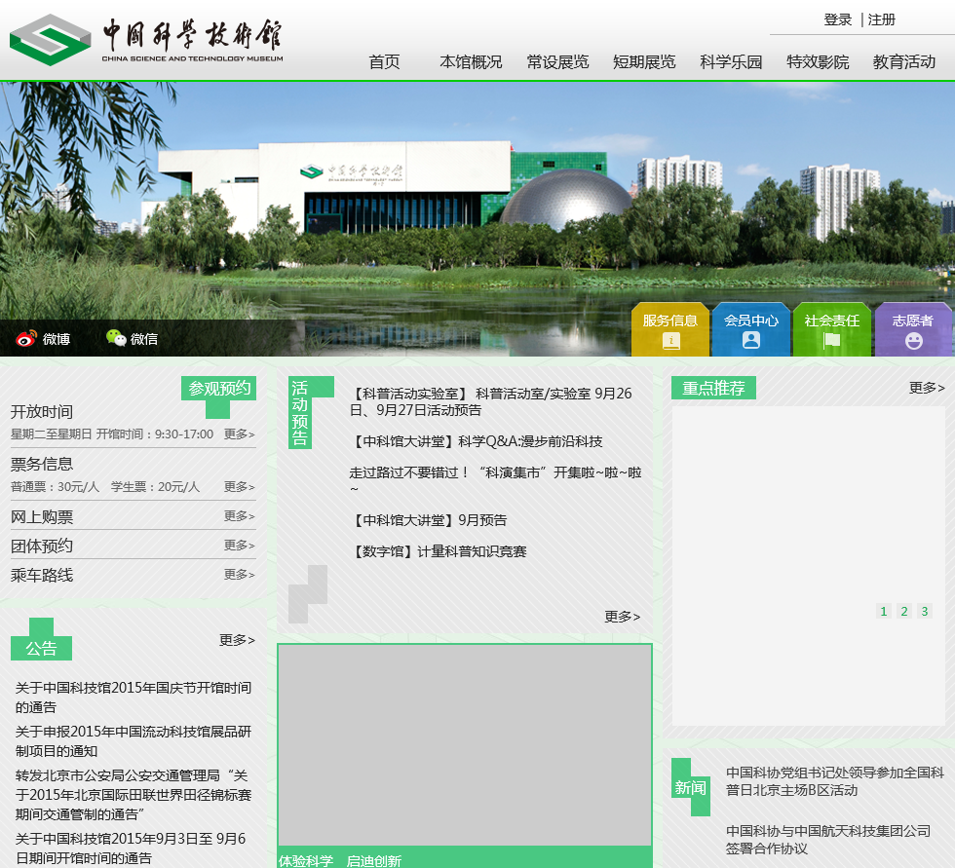This screenshot has width=955, height=868.
Task: Open 会员中心 member icon tile
Action: coord(751,329)
